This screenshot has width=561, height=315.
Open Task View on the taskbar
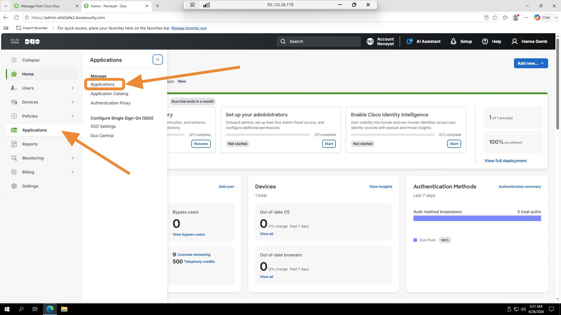(x=35, y=309)
